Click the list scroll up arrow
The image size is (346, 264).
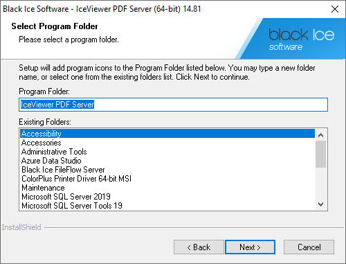click(320, 135)
